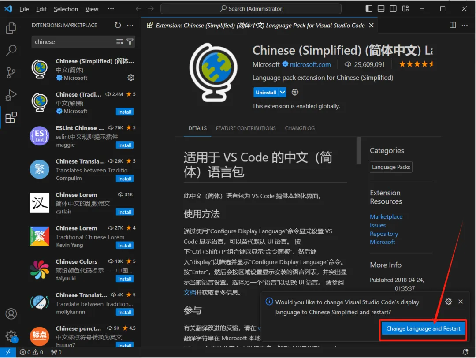Open the title bar overflow menu ellipsis

coord(111,9)
